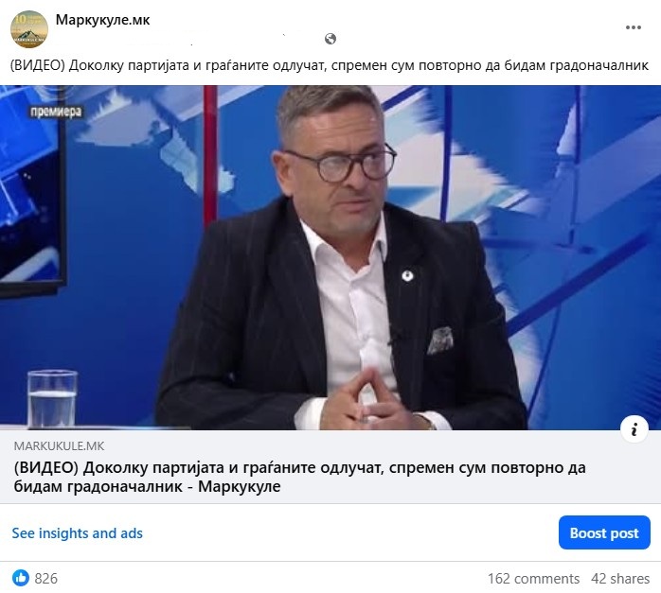Screen dimensions: 661x593
Task: Click the TV monitor in the thumbnail
Action: (33, 189)
